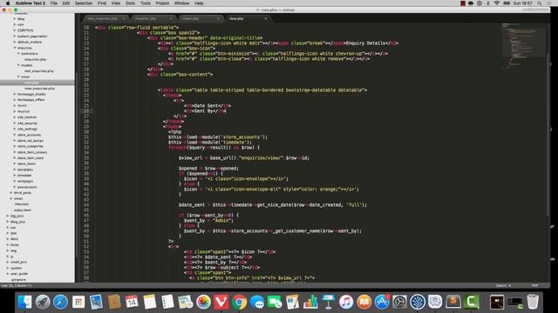Open iBooks in the dock
This screenshot has height=313, width=558.
tap(364, 302)
